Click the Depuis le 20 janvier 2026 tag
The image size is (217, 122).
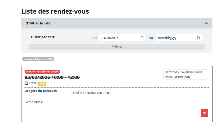click(38, 59)
